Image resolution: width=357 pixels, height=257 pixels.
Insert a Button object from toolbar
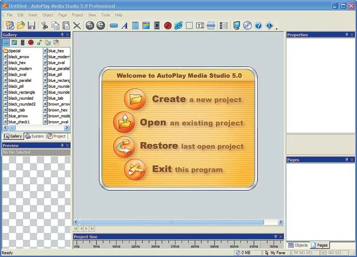114,26
